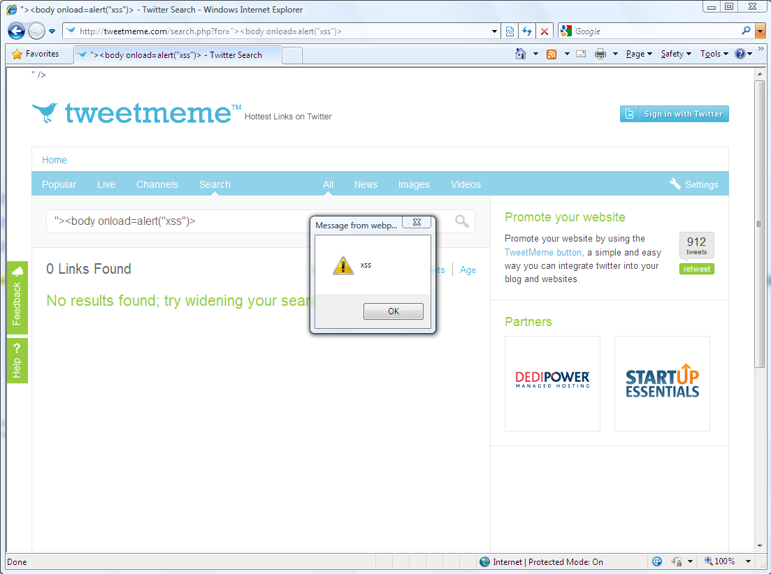Click the TweetMeme button link
This screenshot has height=574, width=771.
[x=543, y=252]
